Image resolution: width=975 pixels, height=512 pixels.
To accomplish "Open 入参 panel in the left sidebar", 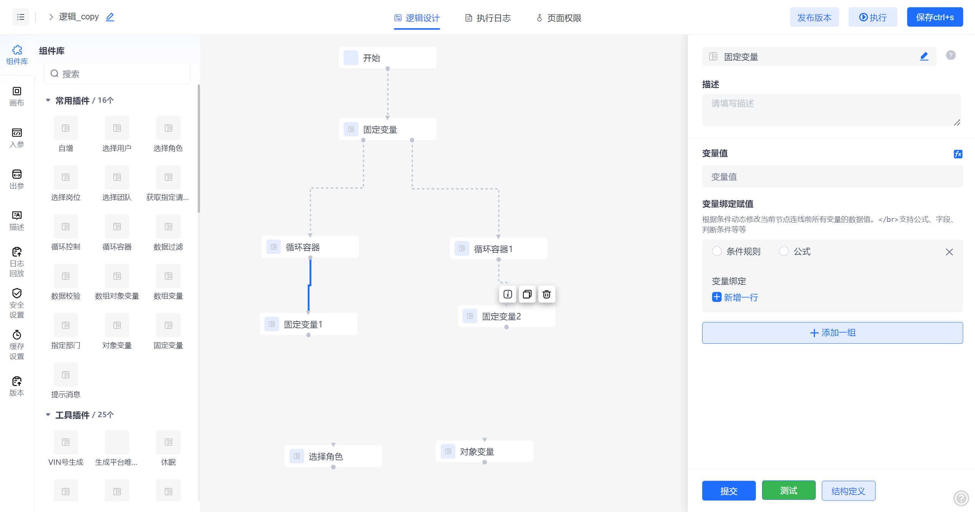I will [x=17, y=138].
